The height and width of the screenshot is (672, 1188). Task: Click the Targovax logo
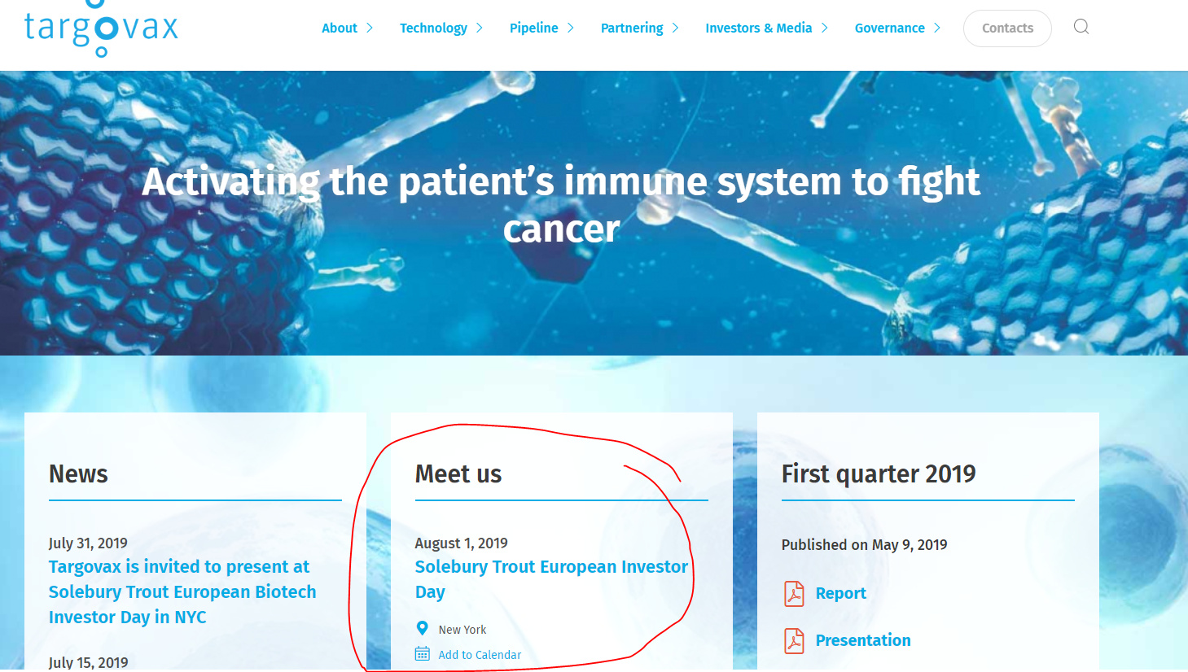pyautogui.click(x=101, y=28)
